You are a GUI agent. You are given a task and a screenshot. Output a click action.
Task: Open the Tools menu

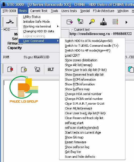click(x=54, y=11)
